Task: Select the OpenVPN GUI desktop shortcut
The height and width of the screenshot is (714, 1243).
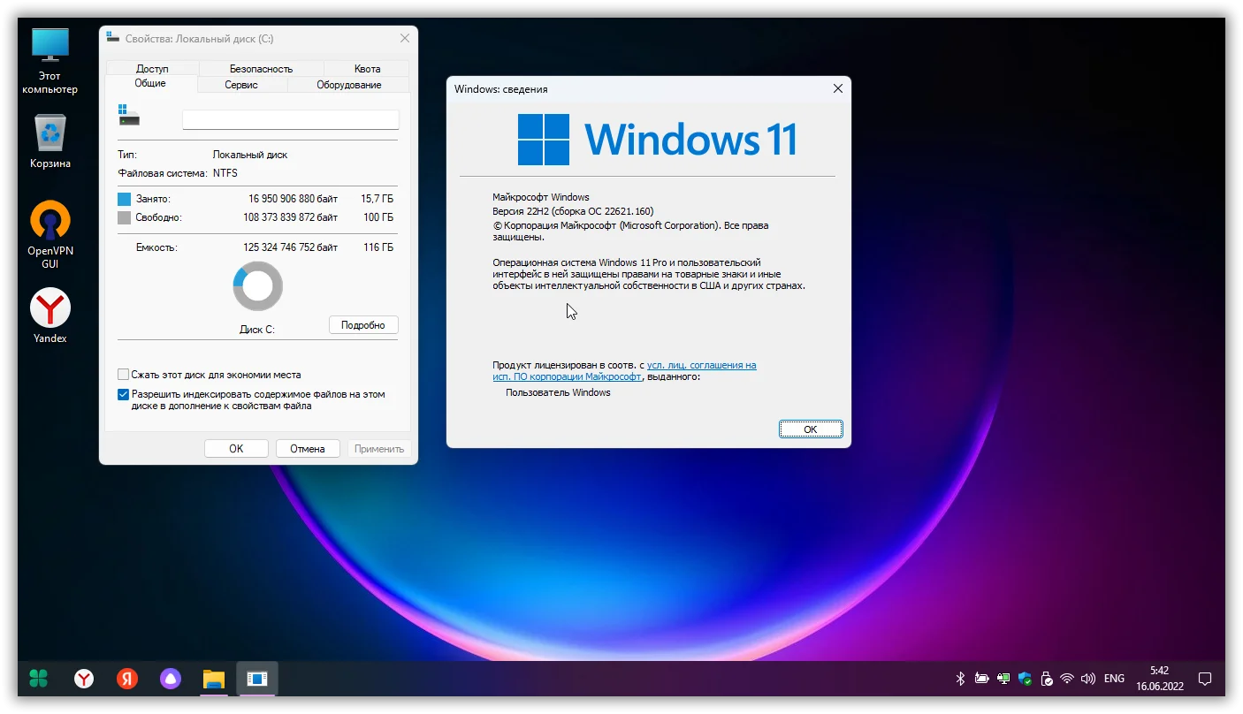Action: tap(50, 234)
